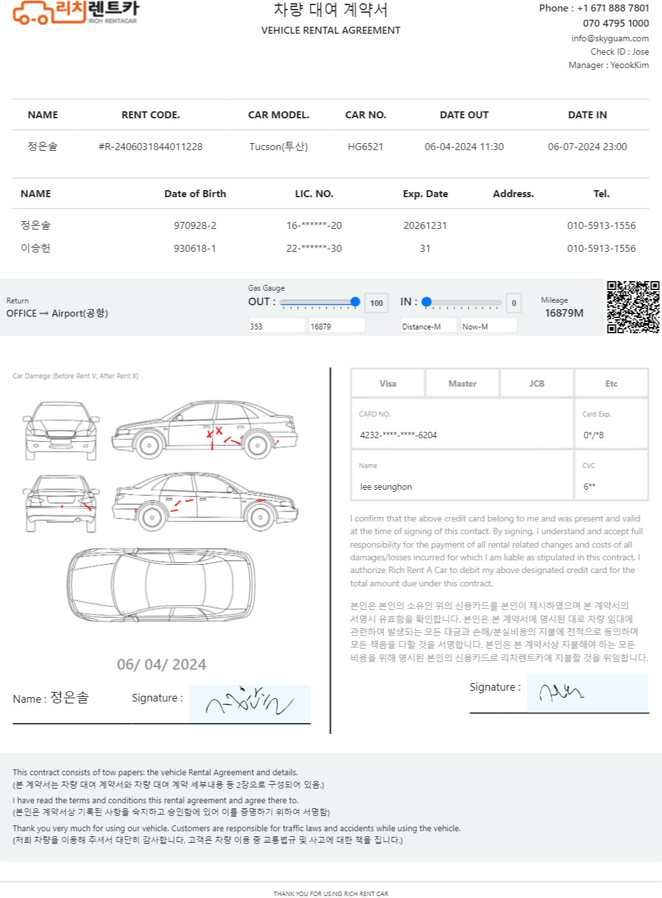
Task: Click the info@skyguam.com email address
Action: 610,38
